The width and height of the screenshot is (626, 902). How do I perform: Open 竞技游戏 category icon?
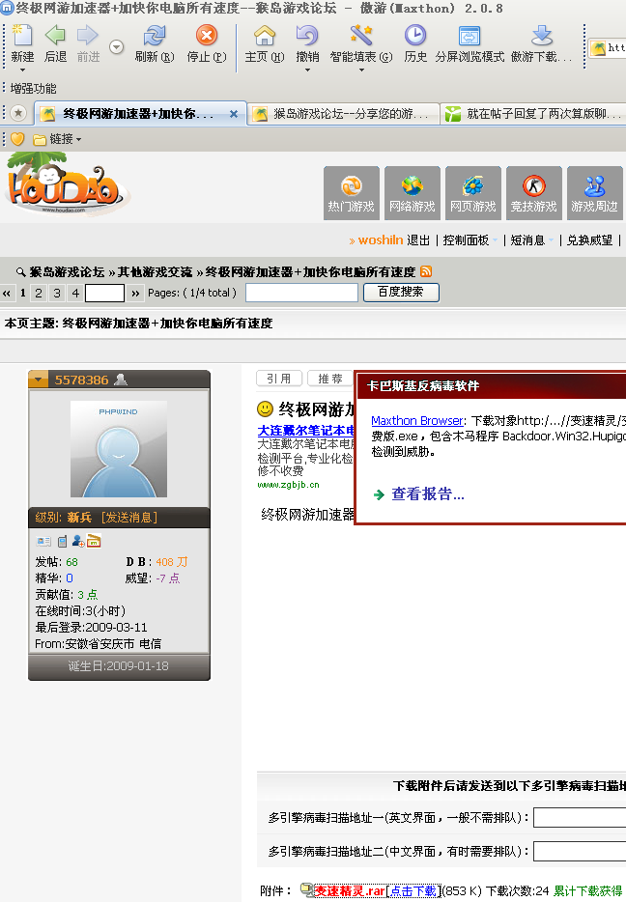(534, 193)
